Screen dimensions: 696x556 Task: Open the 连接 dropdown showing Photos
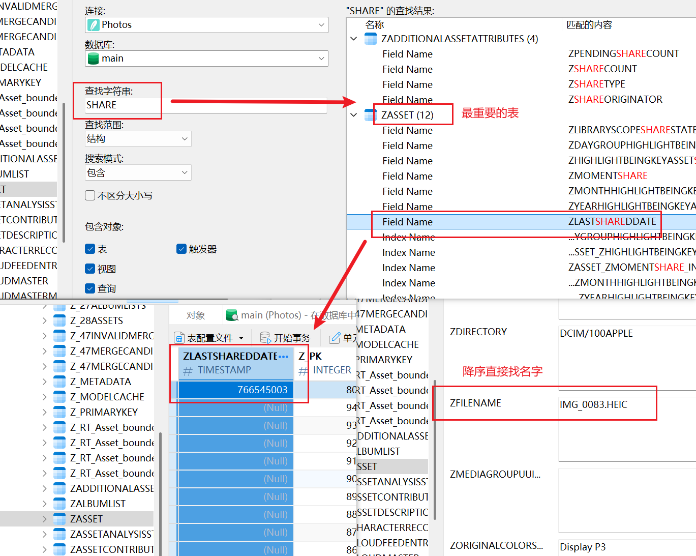coord(206,25)
